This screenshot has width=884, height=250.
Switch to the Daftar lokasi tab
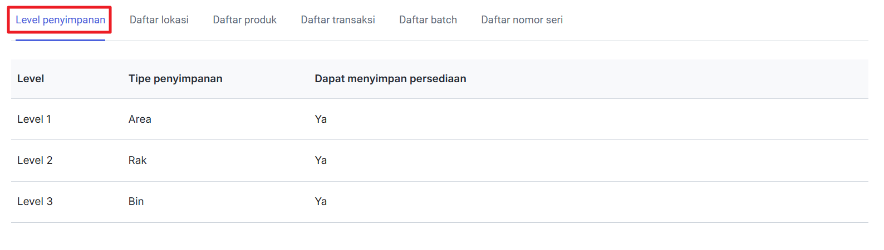coord(159,20)
